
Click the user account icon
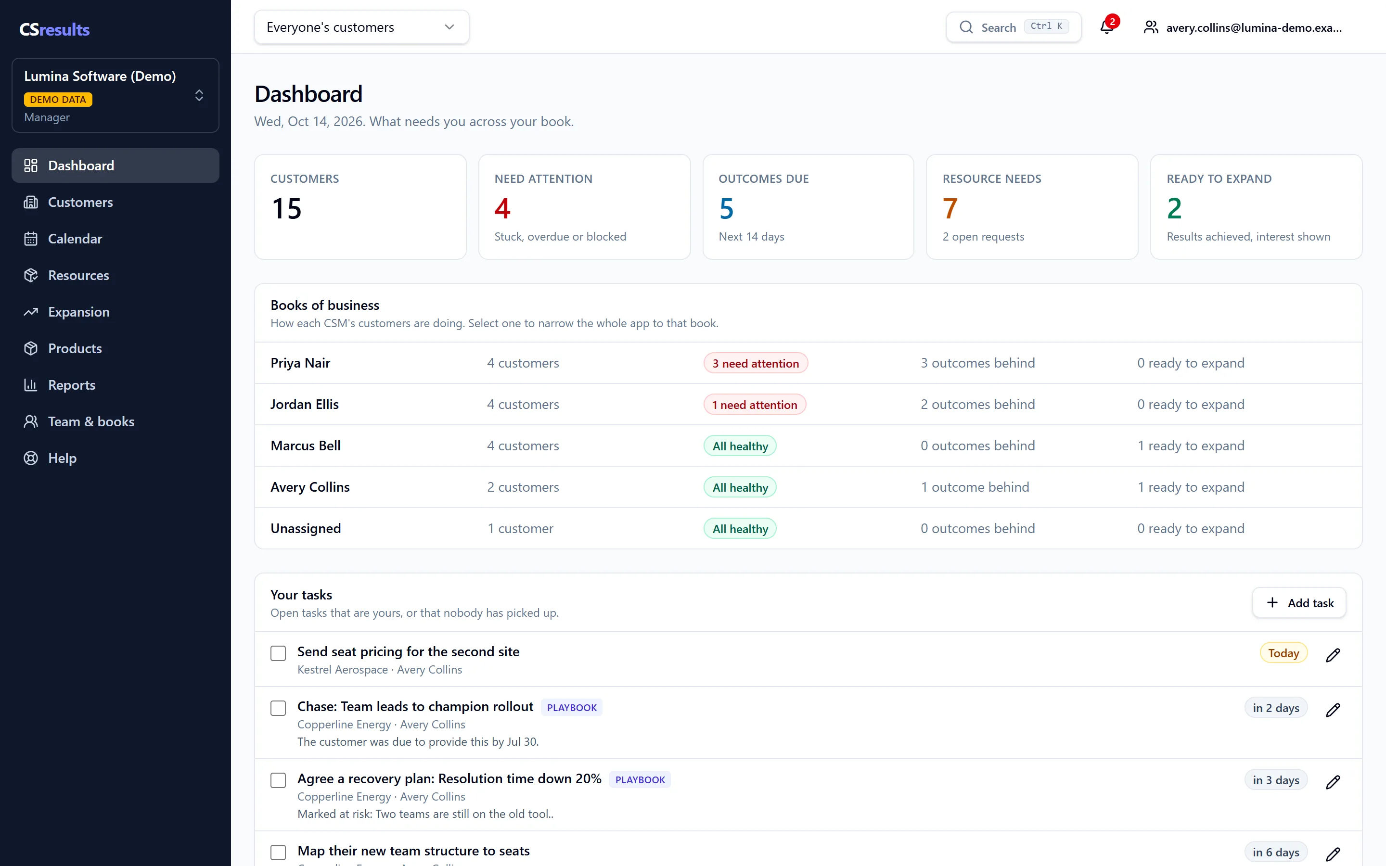click(1151, 27)
